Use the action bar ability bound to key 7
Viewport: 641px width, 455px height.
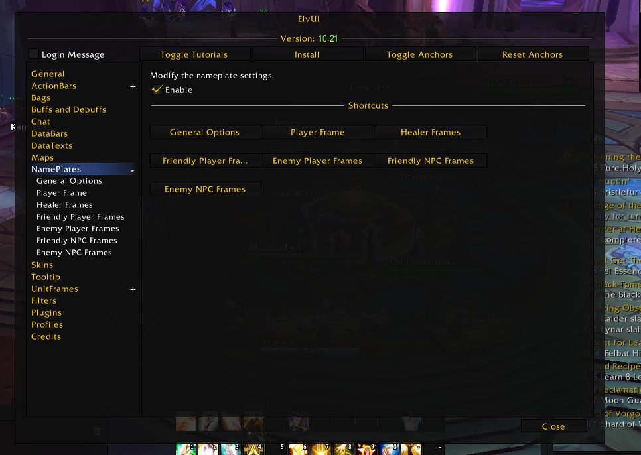tap(321, 449)
